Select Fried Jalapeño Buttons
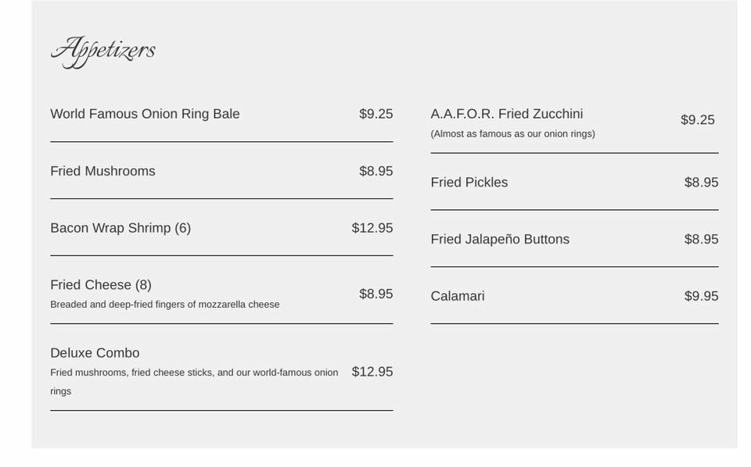 pyautogui.click(x=500, y=240)
